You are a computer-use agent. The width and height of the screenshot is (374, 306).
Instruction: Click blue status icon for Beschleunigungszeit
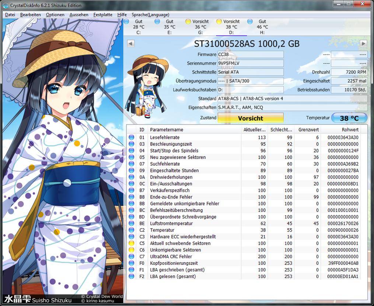click(131, 144)
